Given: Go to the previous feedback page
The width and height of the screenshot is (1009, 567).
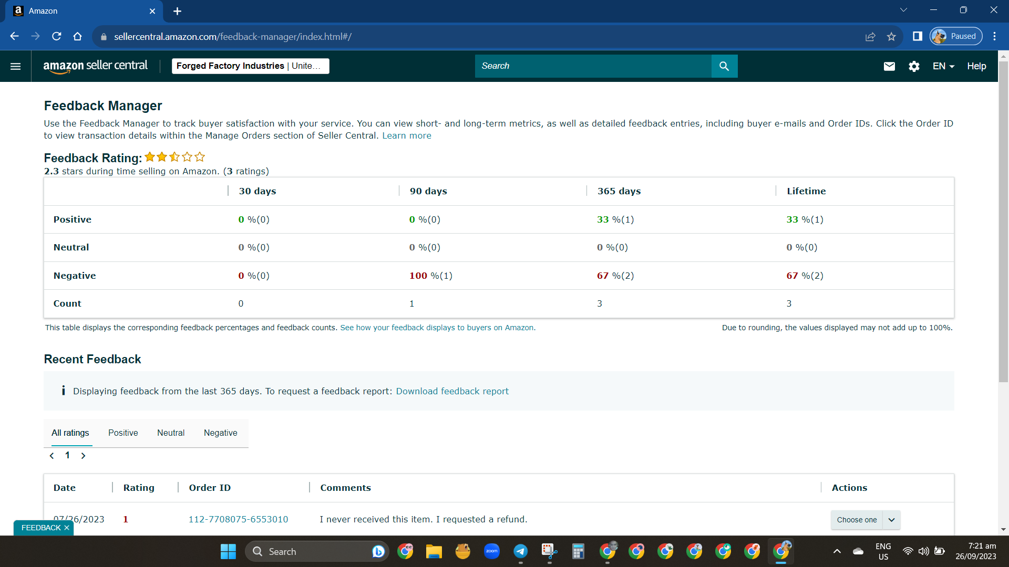Looking at the screenshot, I should [52, 456].
